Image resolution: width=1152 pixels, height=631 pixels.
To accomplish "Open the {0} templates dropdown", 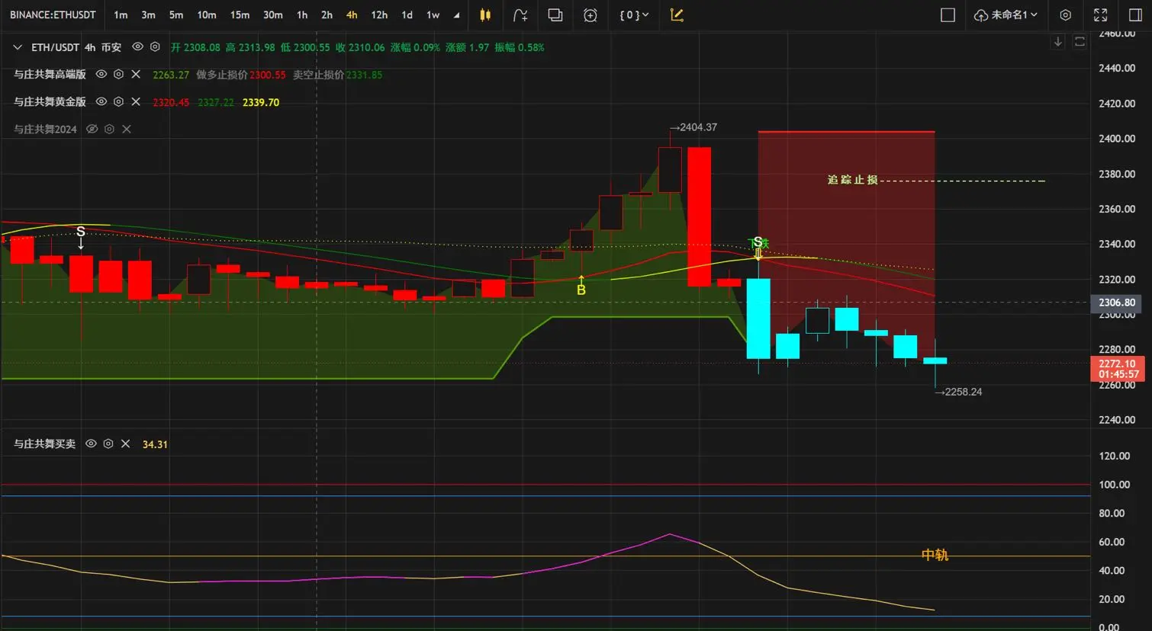I will (x=634, y=15).
